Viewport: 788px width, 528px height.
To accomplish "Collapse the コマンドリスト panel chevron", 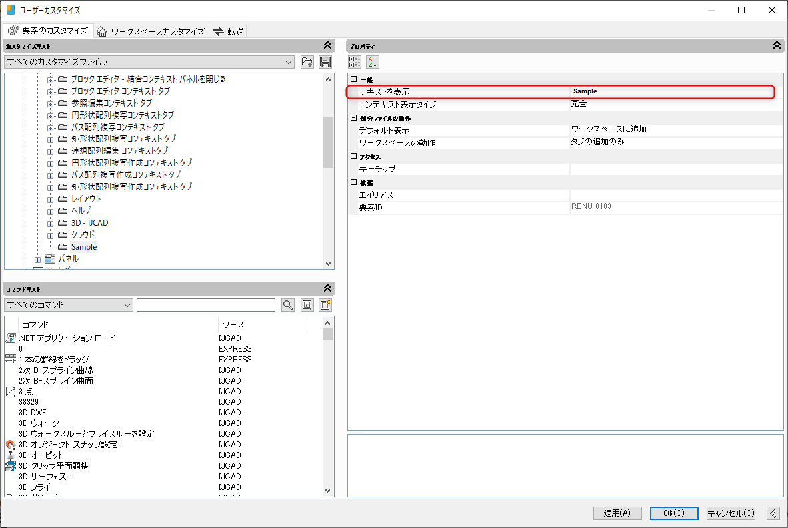I will click(x=327, y=288).
